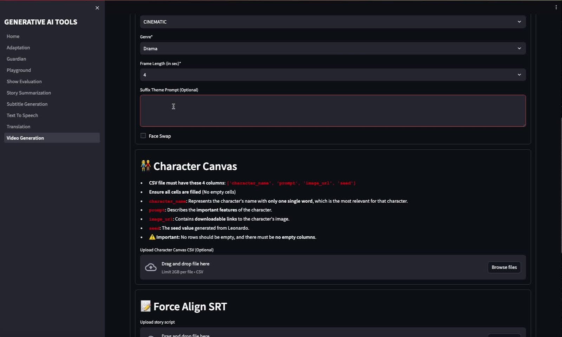This screenshot has height=337, width=562.
Task: Navigate to Guardian in sidebar
Action: [17, 59]
